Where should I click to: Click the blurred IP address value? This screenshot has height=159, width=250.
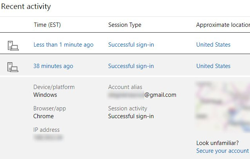[48, 137]
